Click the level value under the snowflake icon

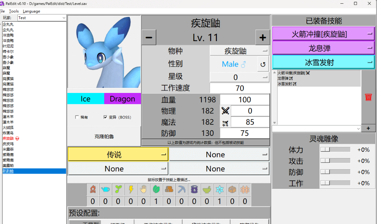point(220,201)
